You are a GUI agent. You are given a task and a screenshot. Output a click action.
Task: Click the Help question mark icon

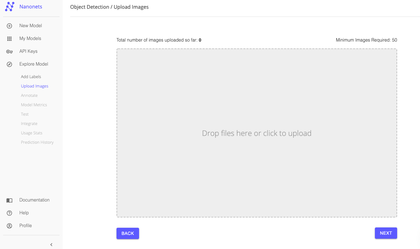[9, 213]
